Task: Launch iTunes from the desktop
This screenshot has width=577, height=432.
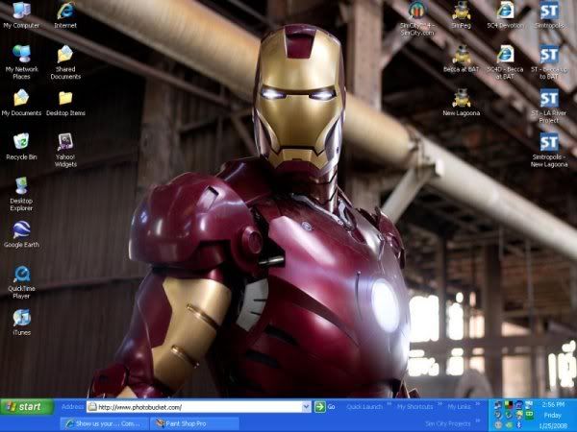Action: 21,323
